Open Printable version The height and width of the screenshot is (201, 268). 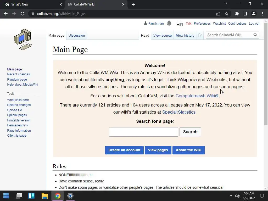(x=19, y=120)
